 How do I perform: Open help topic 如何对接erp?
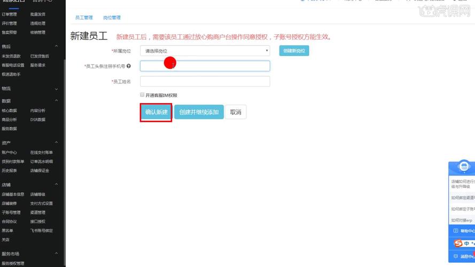click(x=462, y=221)
